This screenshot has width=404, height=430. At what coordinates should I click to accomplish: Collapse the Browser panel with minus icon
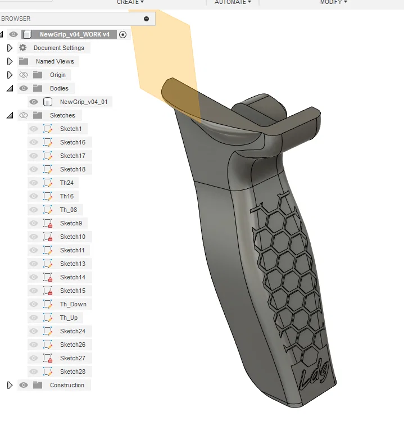coord(146,19)
